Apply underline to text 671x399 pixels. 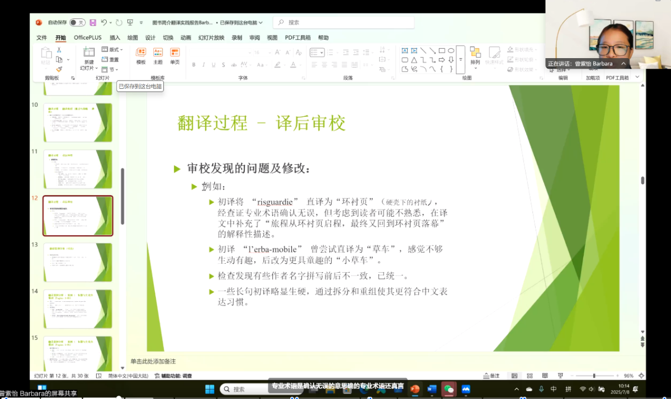[x=214, y=65]
